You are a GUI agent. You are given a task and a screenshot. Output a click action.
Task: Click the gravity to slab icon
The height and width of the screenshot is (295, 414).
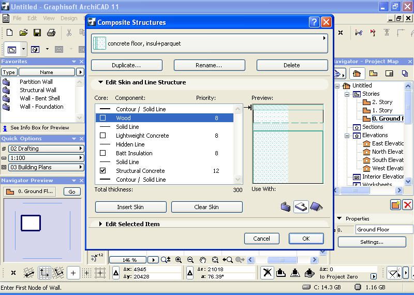(280, 273)
